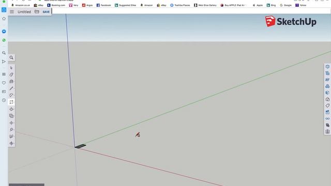Click the highlighted Rectangle shape tool

pos(11,102)
